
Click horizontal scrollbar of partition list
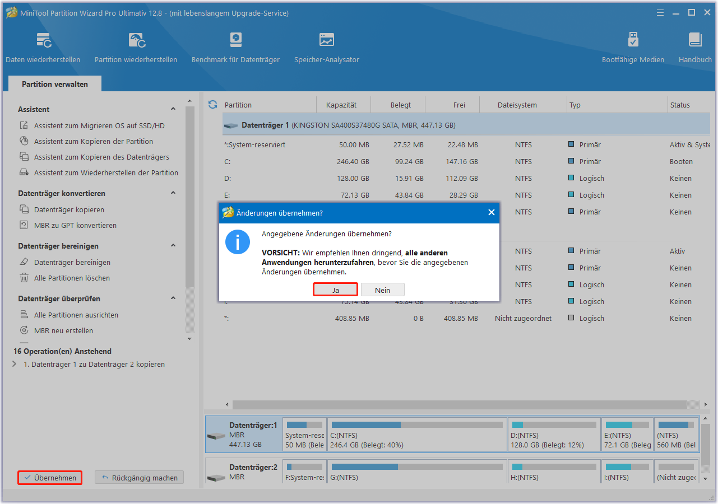(459, 404)
